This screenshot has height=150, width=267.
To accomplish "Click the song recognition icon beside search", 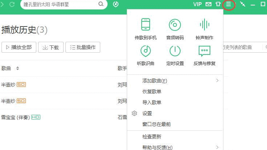I will tap(116, 4).
